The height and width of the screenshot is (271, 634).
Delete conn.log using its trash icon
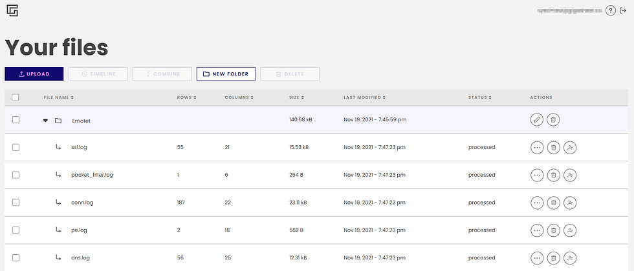click(x=554, y=203)
